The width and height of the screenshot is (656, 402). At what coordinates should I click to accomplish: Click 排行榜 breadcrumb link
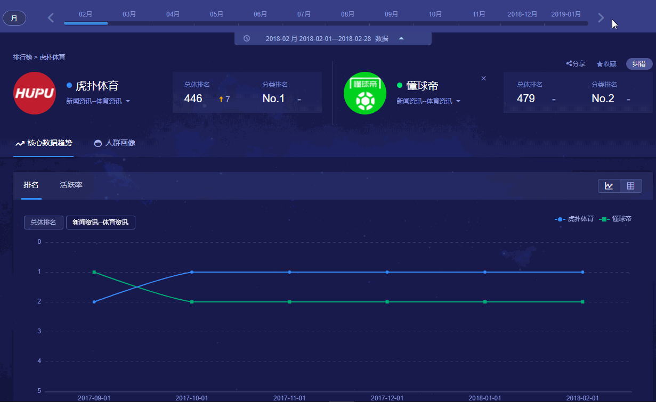tap(22, 57)
